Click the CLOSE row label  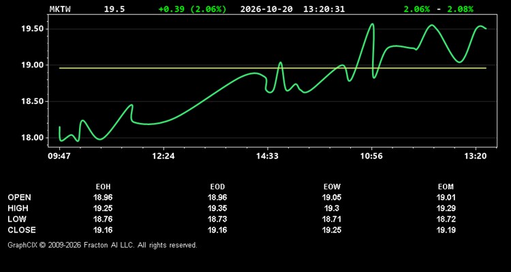point(22,230)
